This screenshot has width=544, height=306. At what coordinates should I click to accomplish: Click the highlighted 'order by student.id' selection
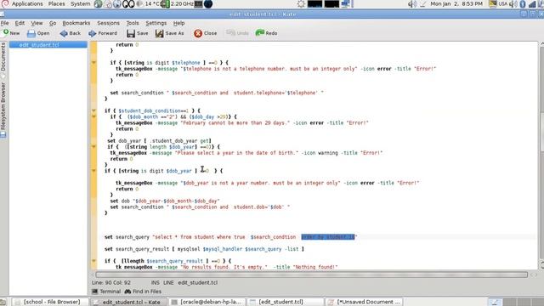328,237
